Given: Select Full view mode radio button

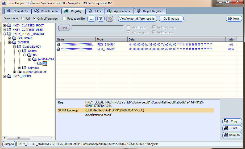Looking at the screenshot, I should click(x=23, y=18).
